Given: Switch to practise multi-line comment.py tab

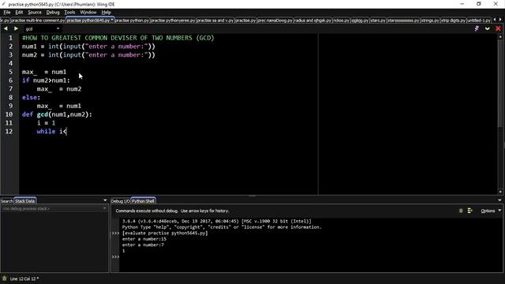Looking at the screenshot, I should click(x=38, y=21).
